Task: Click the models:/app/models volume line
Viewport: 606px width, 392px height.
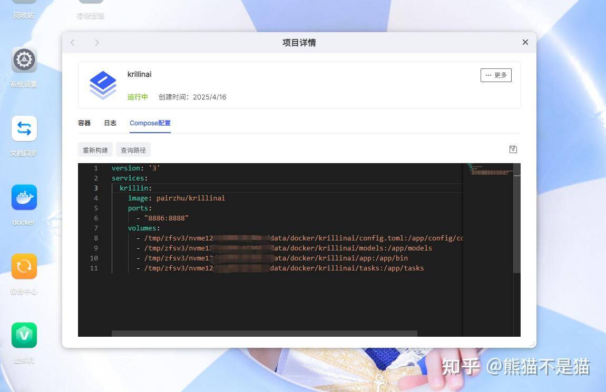Action: 284,248
